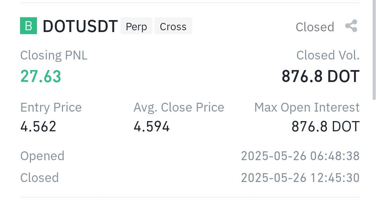
Task: Click the Closed status text near share icon
Action: [x=315, y=27]
